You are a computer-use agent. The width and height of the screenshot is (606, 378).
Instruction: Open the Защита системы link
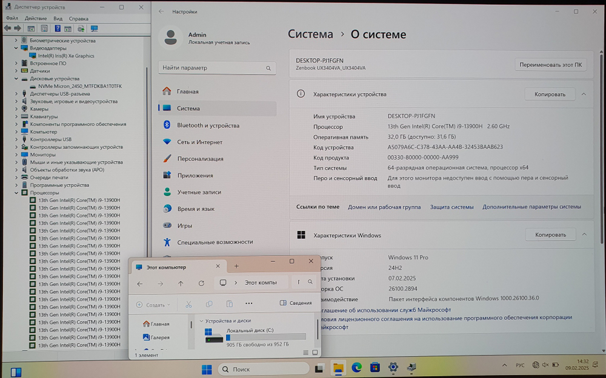click(451, 207)
